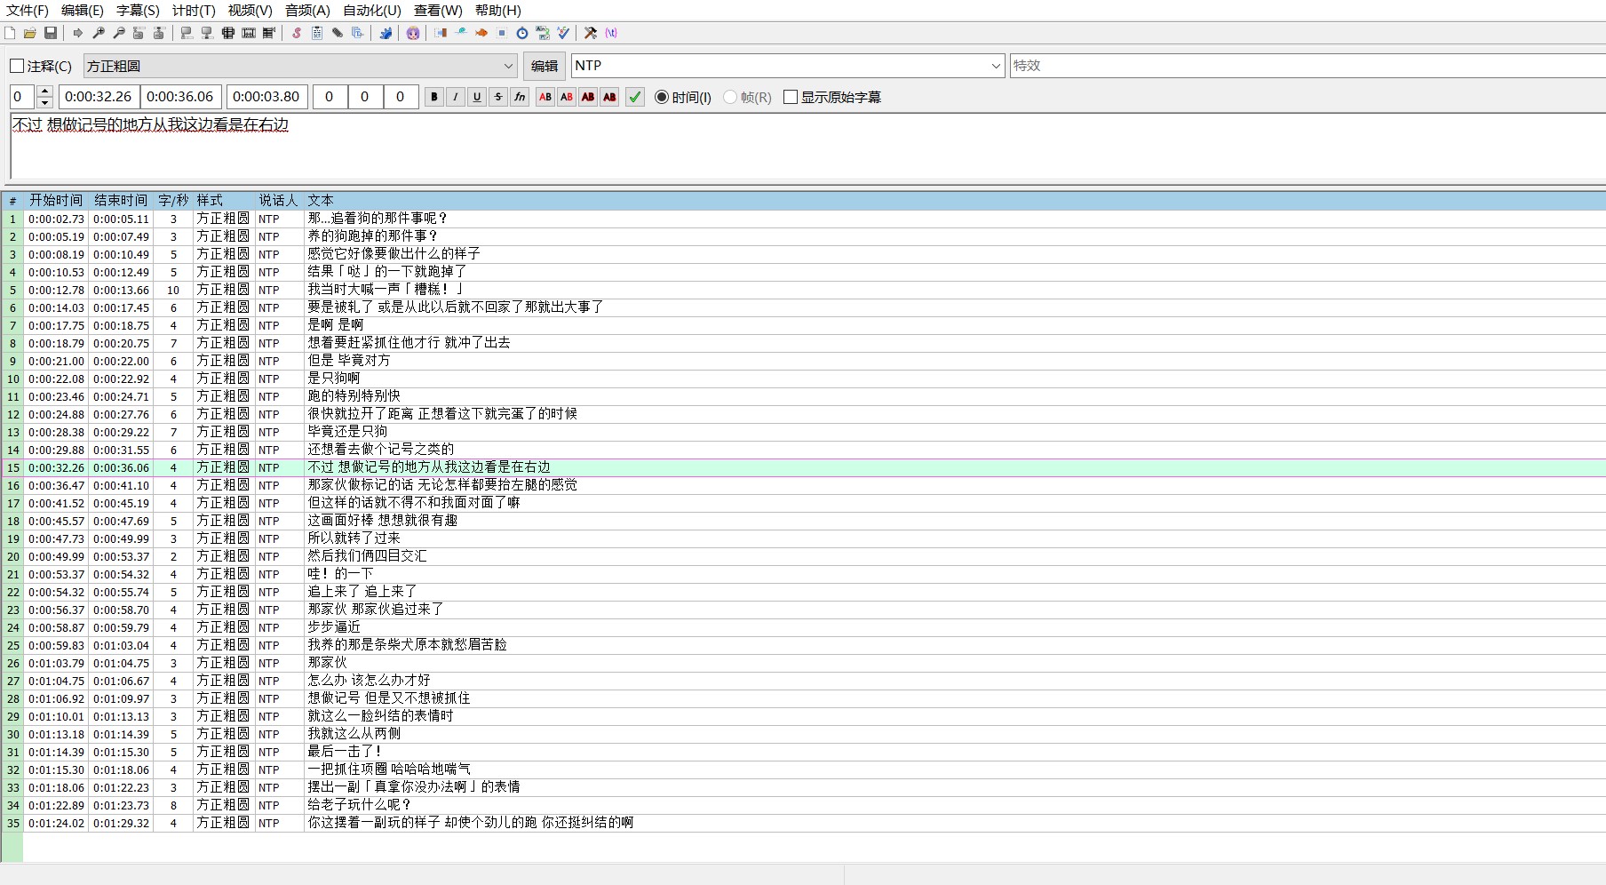This screenshot has height=885, width=1606.
Task: Toggle strikeout formatting S button
Action: 498,97
